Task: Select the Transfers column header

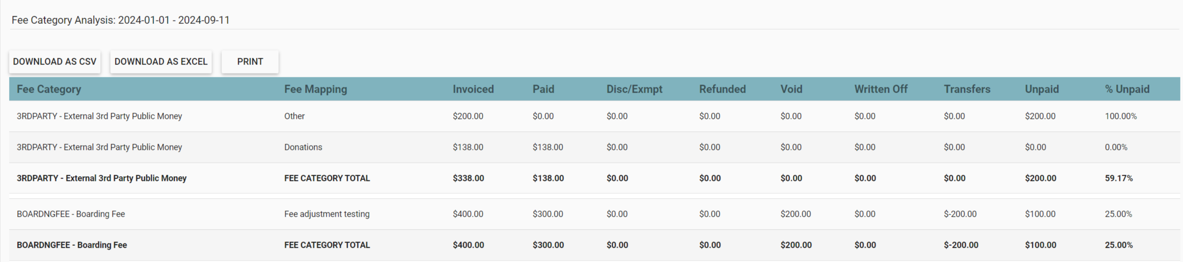Action: (967, 89)
